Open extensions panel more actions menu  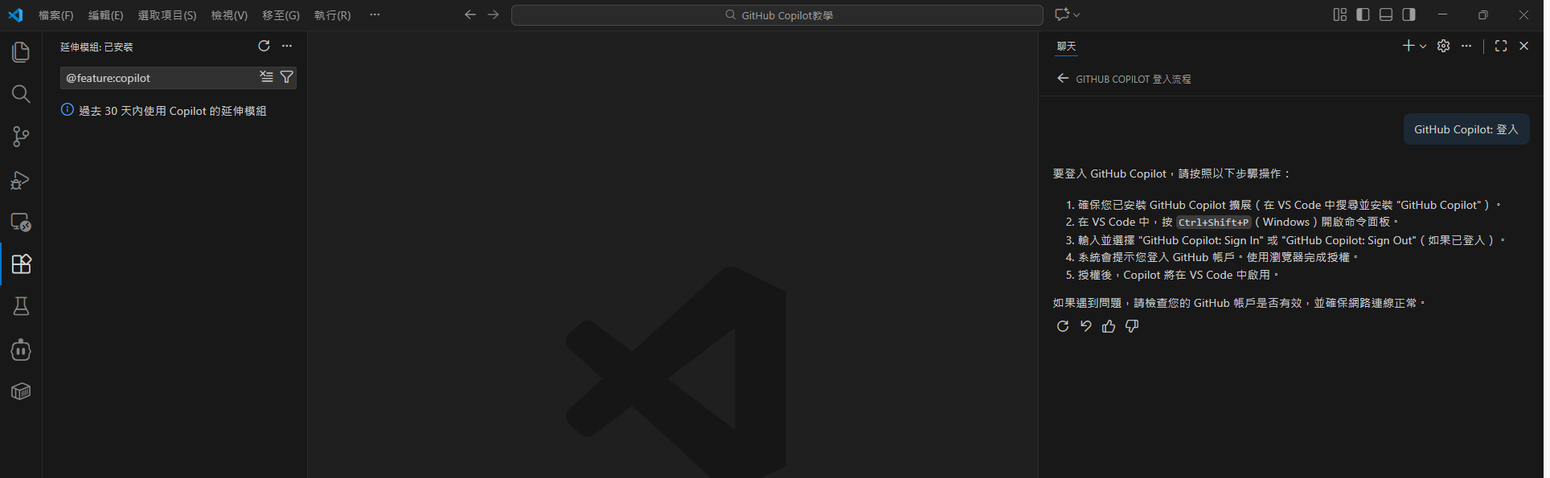287,46
